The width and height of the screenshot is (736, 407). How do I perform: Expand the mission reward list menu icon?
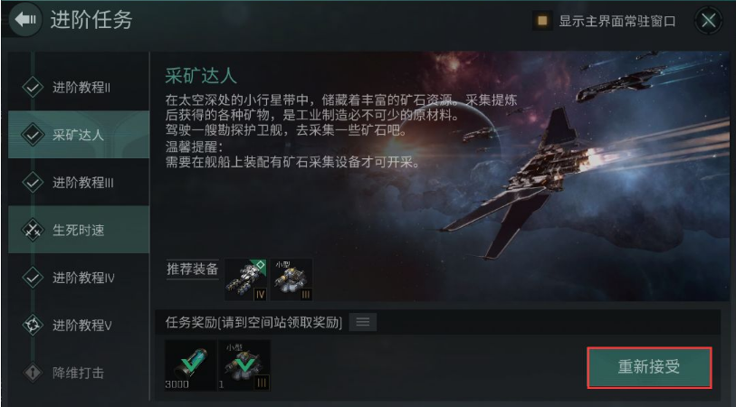(x=363, y=322)
